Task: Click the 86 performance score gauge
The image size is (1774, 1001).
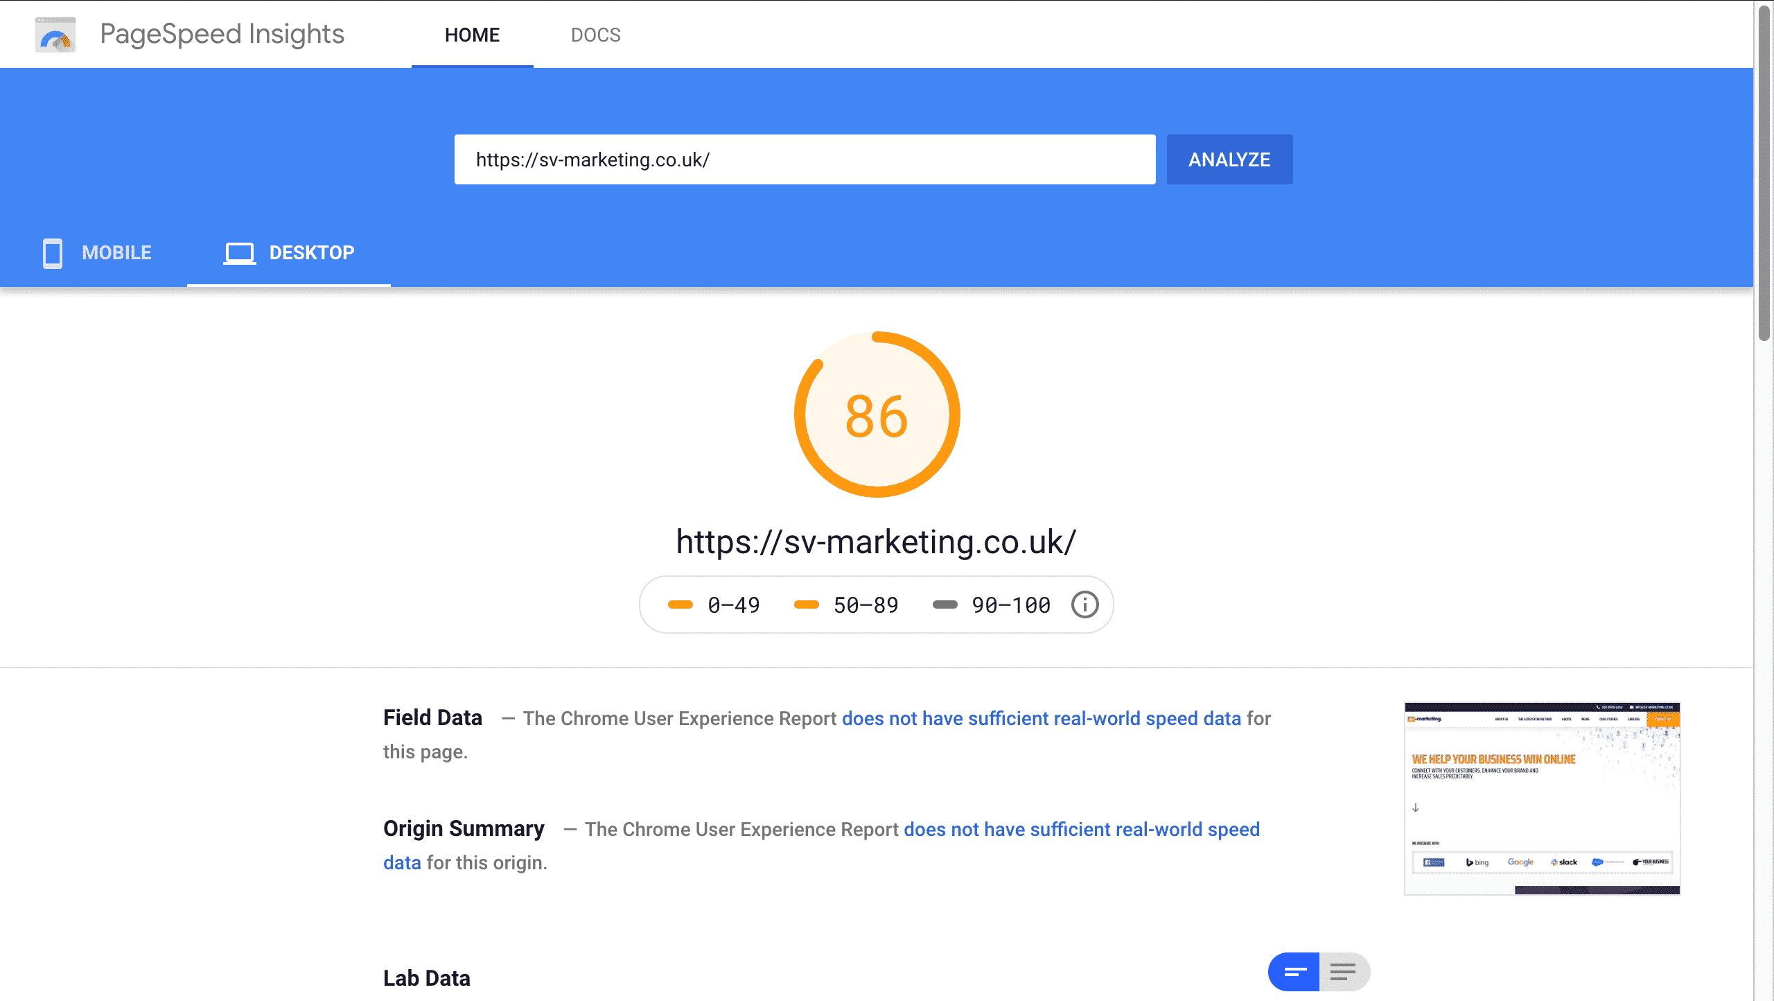Action: [x=877, y=415]
